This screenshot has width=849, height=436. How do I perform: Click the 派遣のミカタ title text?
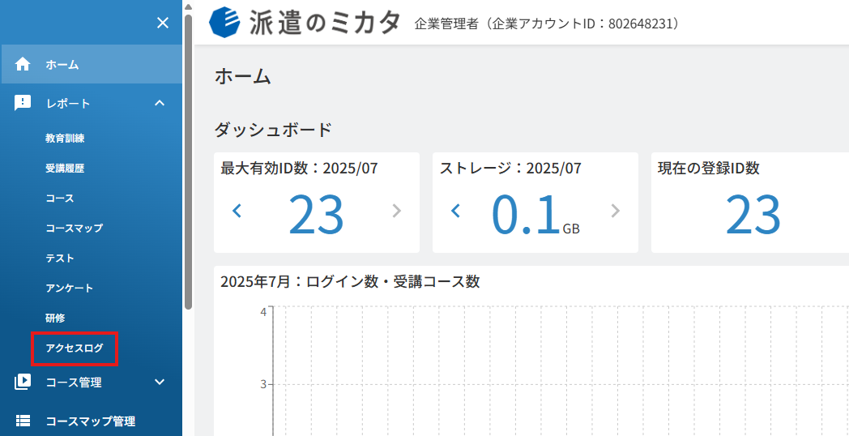tap(325, 24)
